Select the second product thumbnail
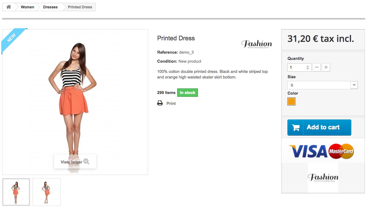 pos(47,192)
